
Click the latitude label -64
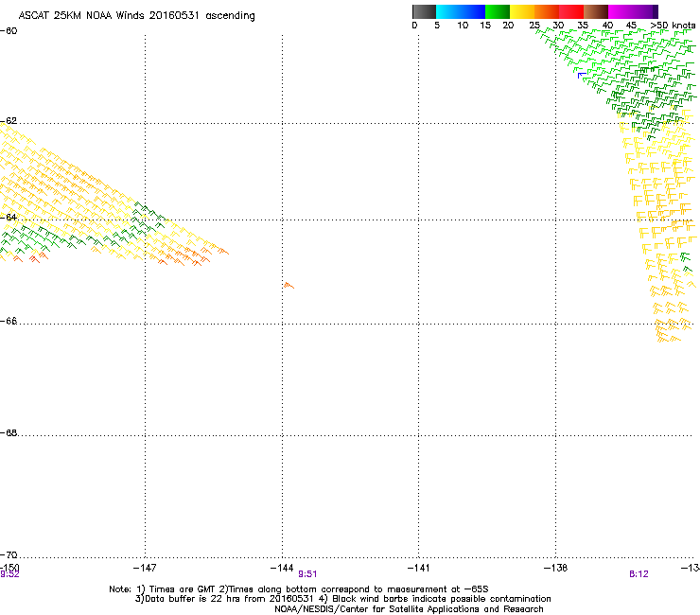pyautogui.click(x=9, y=217)
